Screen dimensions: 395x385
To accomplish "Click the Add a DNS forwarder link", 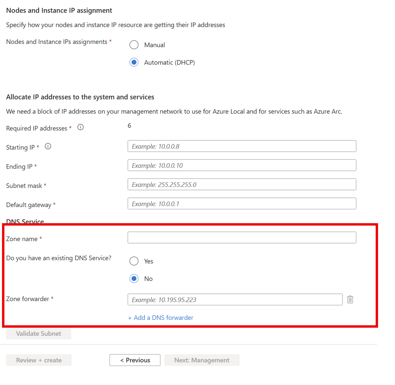I will pos(161,318).
